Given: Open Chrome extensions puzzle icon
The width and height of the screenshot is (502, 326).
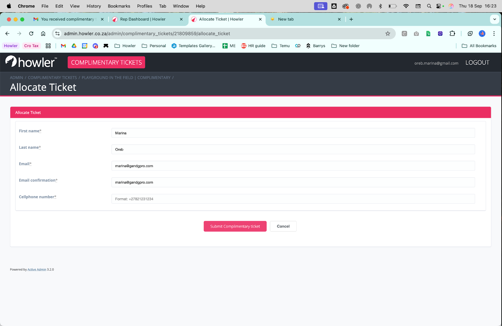Looking at the screenshot, I should click(x=452, y=34).
